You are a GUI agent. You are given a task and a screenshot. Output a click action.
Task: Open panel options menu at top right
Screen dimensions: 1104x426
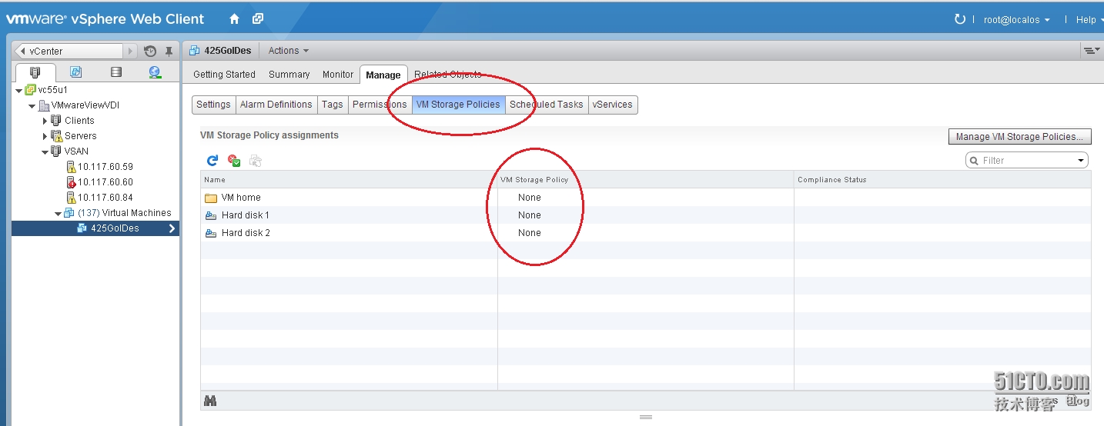(1092, 51)
